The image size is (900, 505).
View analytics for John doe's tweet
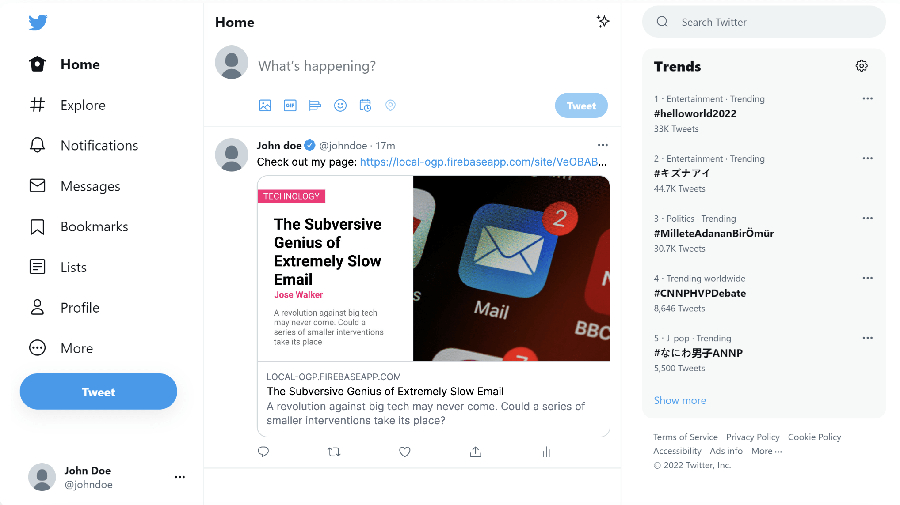(546, 452)
